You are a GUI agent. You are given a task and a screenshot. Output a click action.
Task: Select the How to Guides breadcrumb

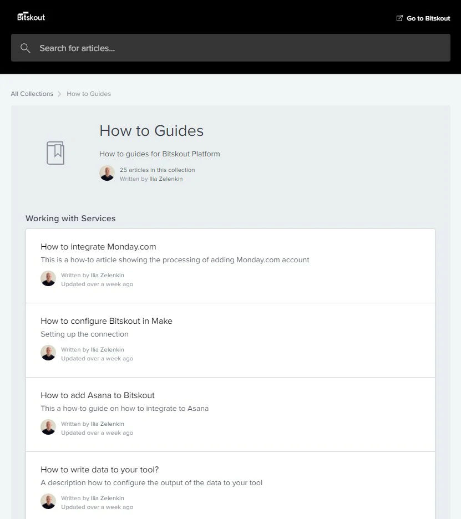89,94
